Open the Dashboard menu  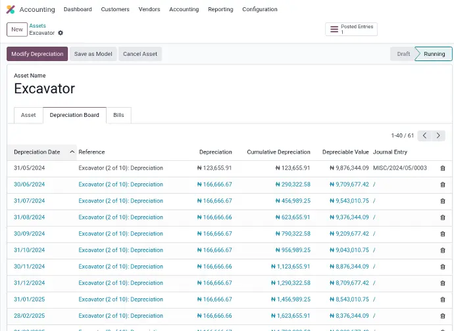tap(78, 9)
